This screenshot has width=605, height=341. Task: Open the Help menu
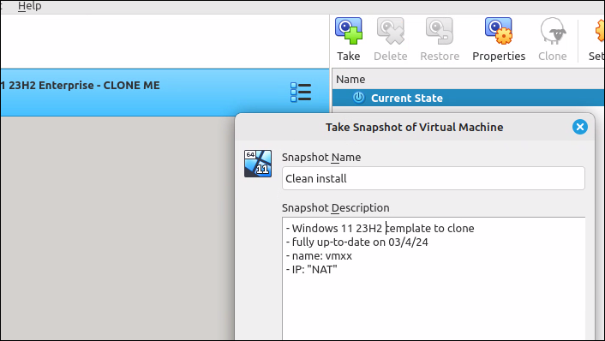(x=30, y=6)
